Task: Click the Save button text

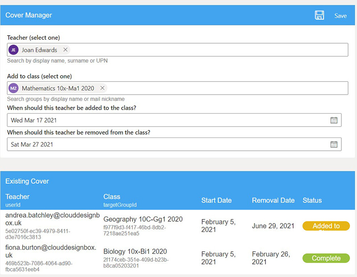Action: pos(340,16)
